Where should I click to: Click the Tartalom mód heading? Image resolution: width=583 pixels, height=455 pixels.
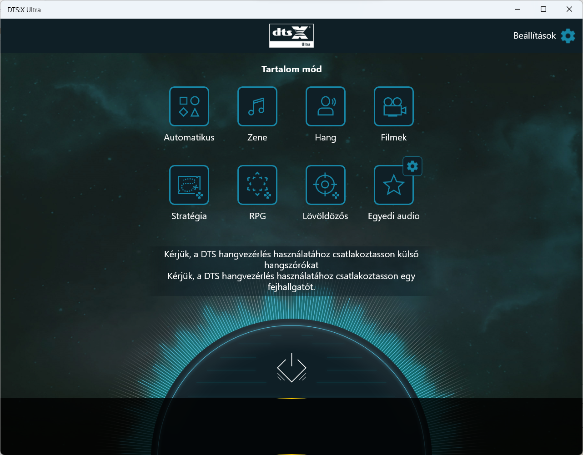tap(291, 69)
